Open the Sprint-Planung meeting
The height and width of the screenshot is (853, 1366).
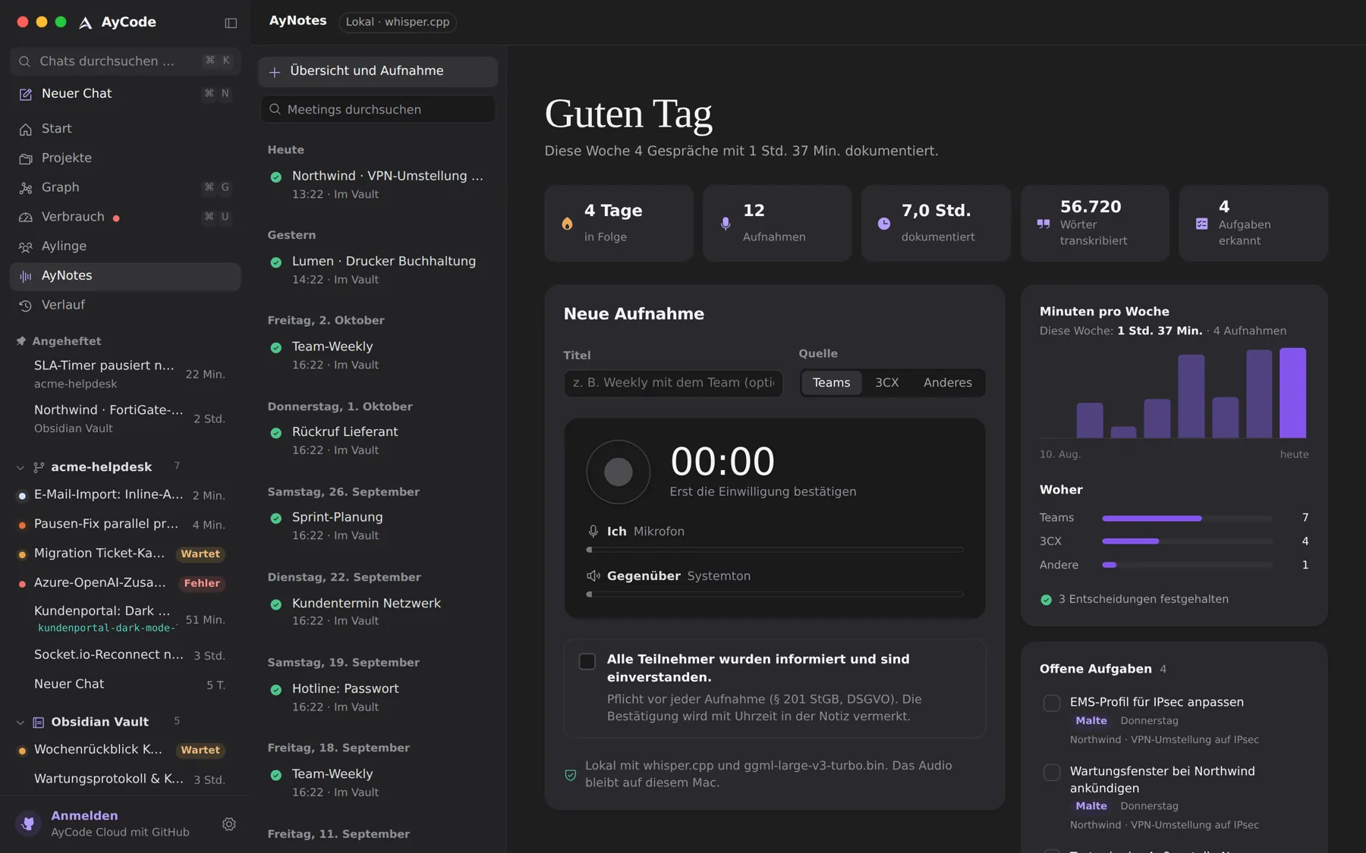click(378, 525)
